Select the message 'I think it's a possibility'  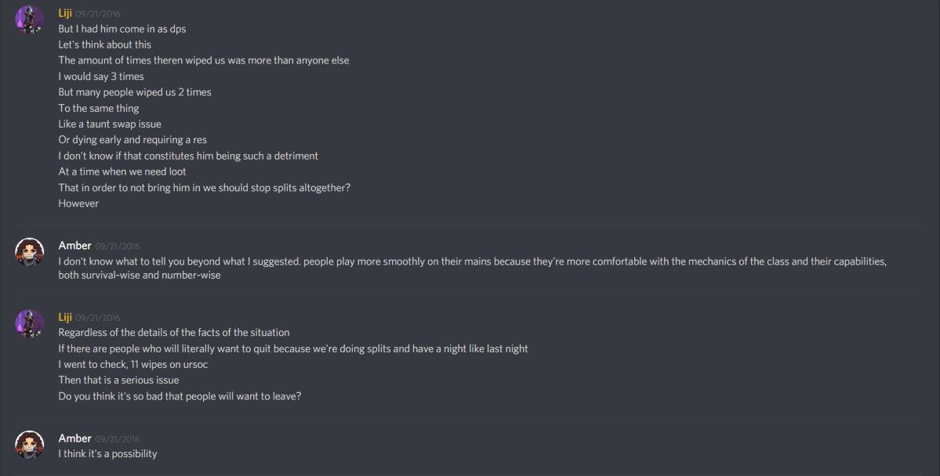click(x=107, y=453)
